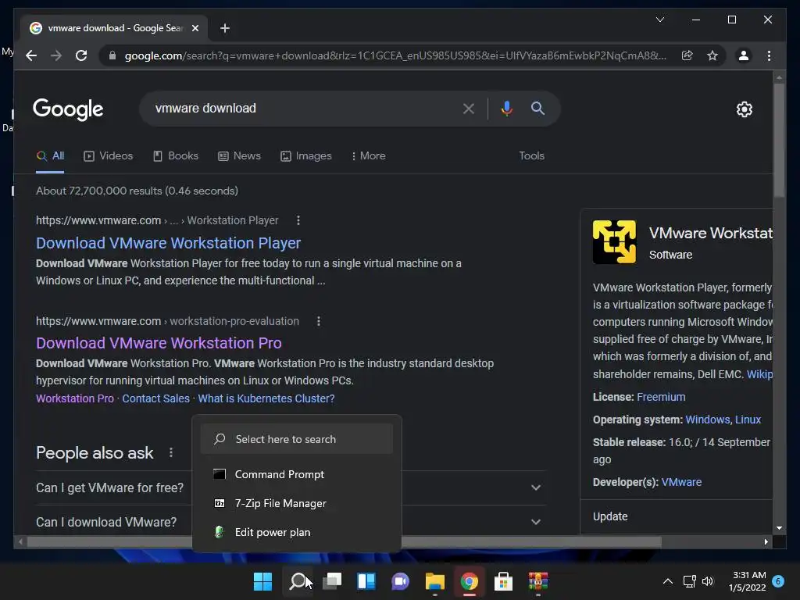Click the volume speaker tray icon
This screenshot has height=600, width=800.
(x=708, y=581)
